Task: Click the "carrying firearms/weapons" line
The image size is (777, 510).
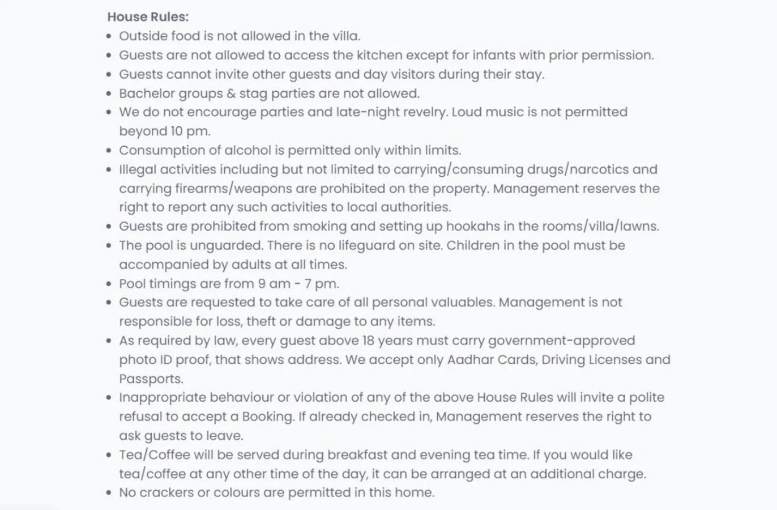Action: tap(388, 189)
